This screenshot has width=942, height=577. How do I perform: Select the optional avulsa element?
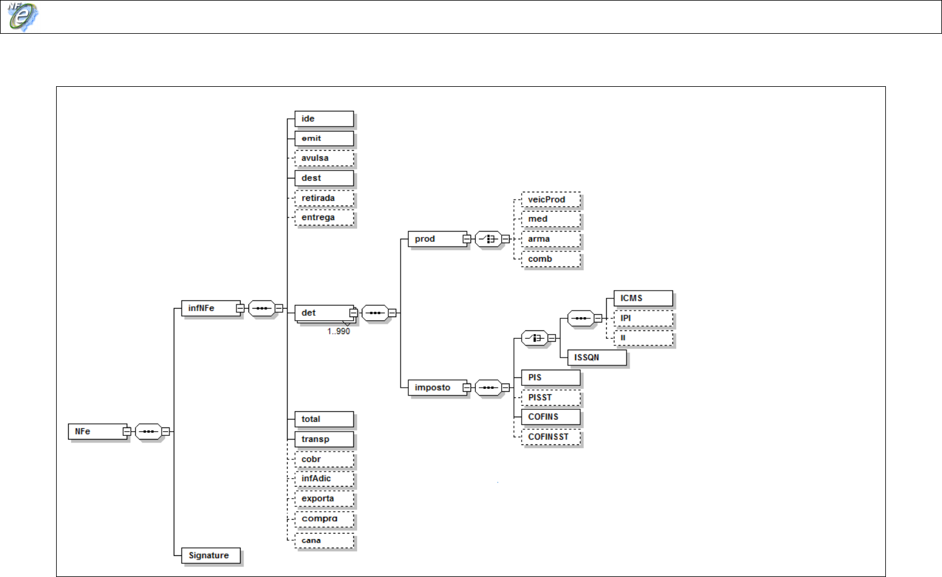pyautogui.click(x=324, y=158)
